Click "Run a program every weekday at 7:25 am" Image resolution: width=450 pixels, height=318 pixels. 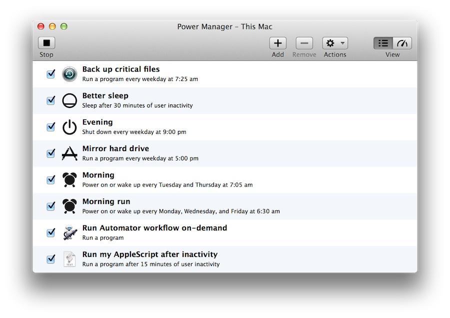click(140, 79)
